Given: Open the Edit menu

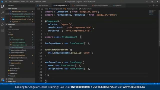Looking at the screenshot, I should click(10, 2).
